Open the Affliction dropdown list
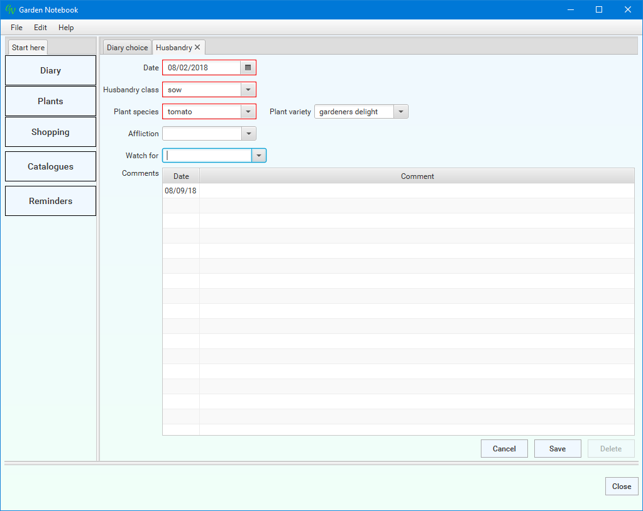This screenshot has width=643, height=511. point(248,134)
